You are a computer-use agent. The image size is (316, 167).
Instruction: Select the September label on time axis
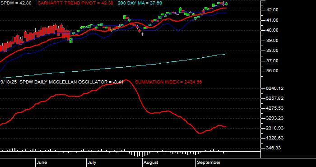(209, 162)
